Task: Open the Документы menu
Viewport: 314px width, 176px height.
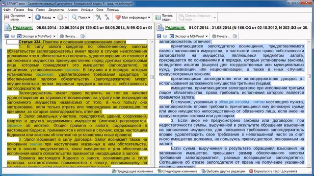Action: point(56,10)
